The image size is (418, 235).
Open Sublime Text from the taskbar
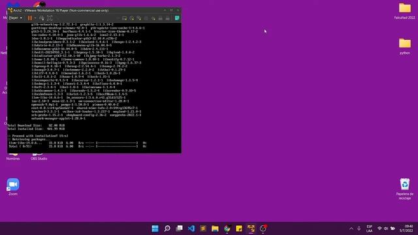tap(203, 228)
